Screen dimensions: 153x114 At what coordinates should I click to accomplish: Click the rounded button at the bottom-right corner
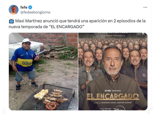(x=151, y=112)
